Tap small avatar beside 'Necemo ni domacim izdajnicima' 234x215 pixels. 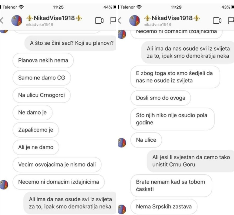coord(4,185)
